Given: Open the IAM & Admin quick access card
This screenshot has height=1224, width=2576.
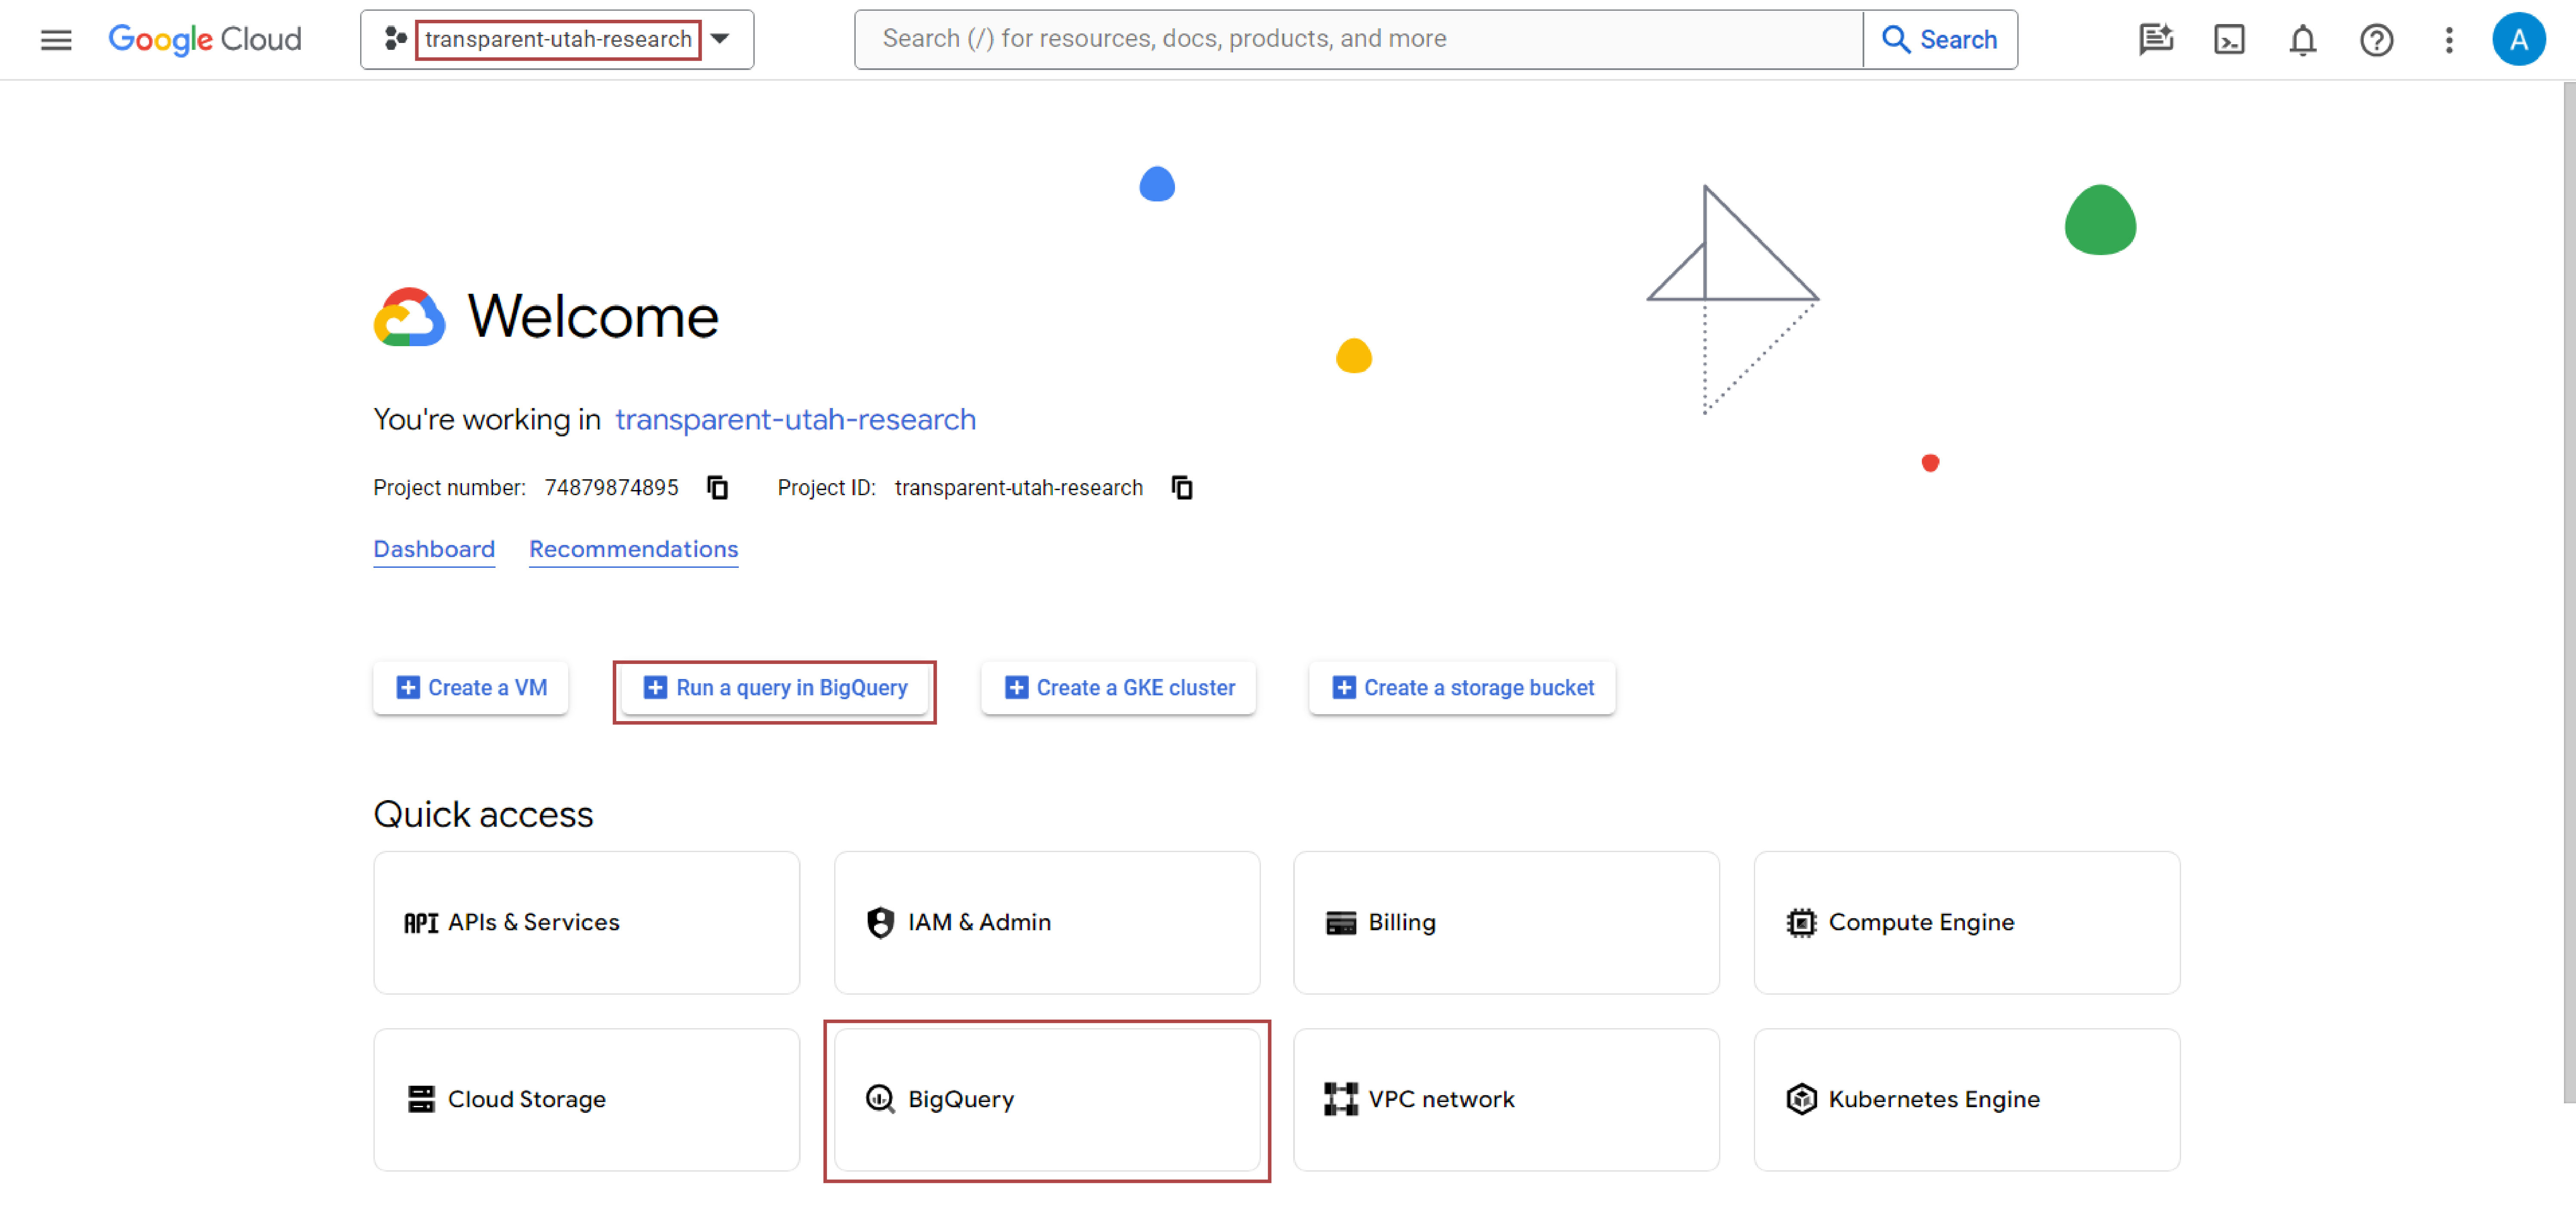Looking at the screenshot, I should point(1046,922).
